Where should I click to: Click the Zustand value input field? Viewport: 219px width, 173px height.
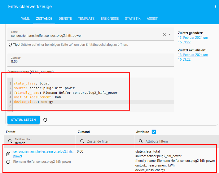click(91, 60)
